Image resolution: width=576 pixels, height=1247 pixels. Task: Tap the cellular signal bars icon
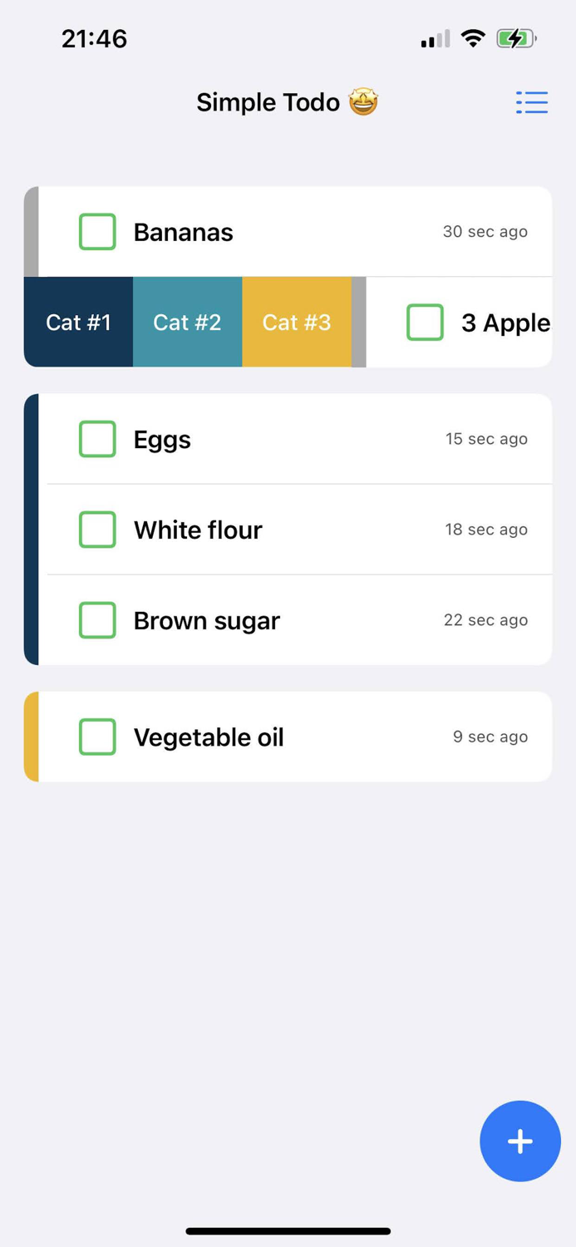tap(431, 37)
